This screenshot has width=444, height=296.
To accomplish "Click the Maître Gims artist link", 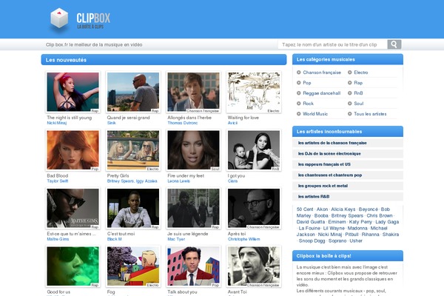I will pyautogui.click(x=58, y=239).
